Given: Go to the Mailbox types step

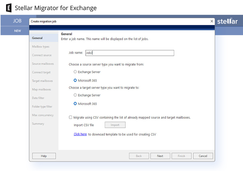Looking at the screenshot, I should click(41, 47).
